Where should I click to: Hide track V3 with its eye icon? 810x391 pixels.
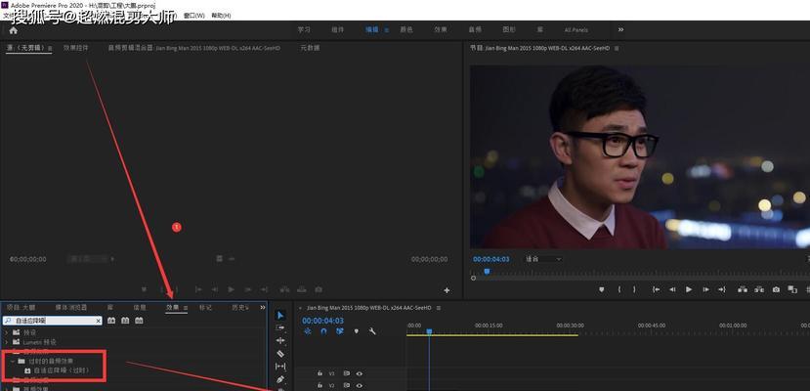359,373
